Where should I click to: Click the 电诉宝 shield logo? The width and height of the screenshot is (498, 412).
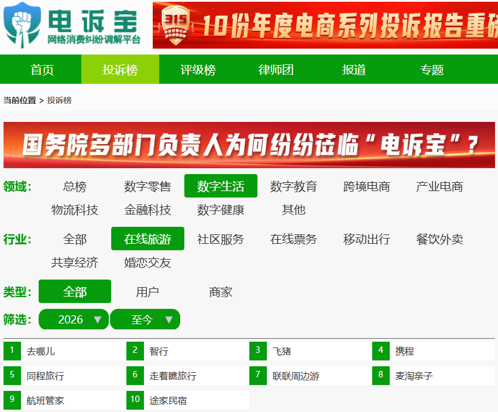point(22,25)
